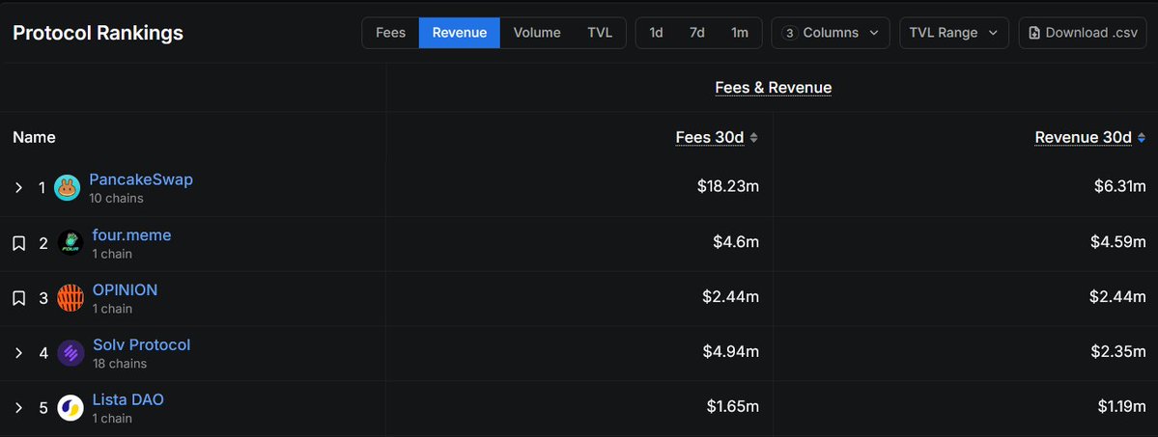Click Solv Protocol's $2.35m revenue value

(1118, 351)
